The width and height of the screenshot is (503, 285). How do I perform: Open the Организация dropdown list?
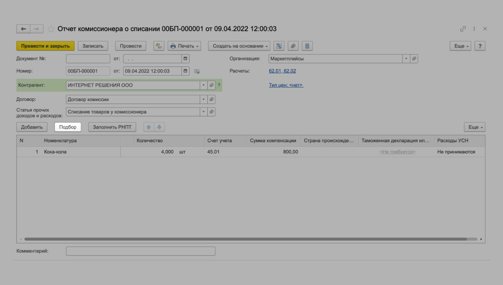406,59
